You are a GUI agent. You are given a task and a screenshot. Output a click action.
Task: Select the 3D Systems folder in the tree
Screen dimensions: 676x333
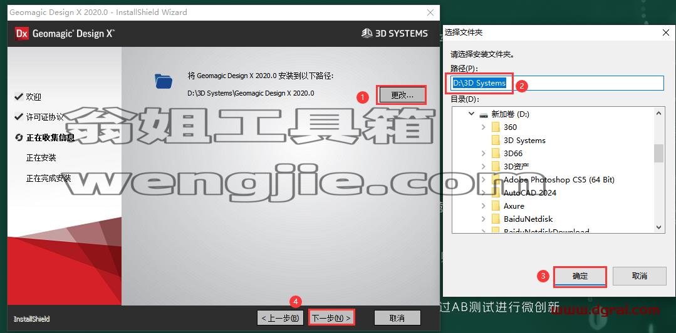coord(524,141)
